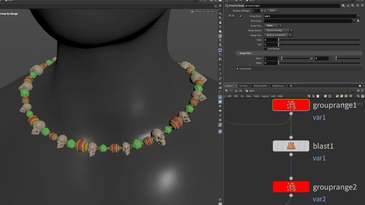
Task: Click the viewport info icon at bottom right
Action: click(220, 199)
